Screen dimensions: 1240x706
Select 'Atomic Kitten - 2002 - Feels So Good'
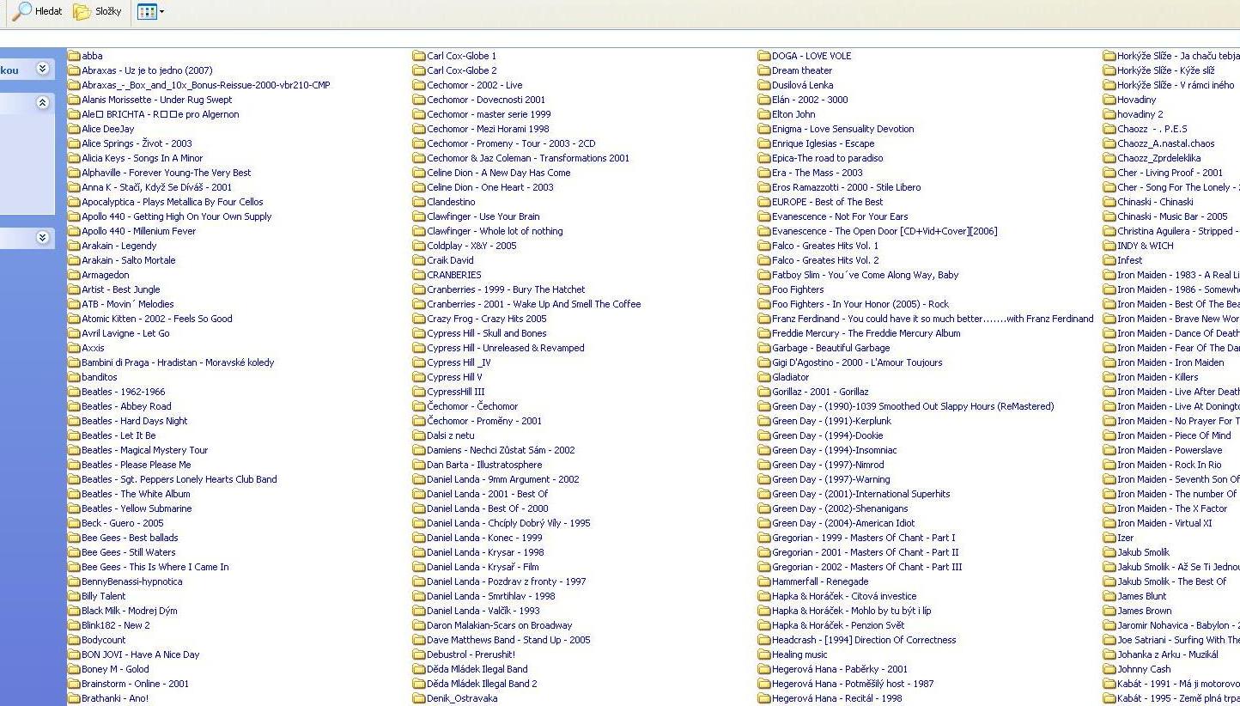tap(157, 319)
